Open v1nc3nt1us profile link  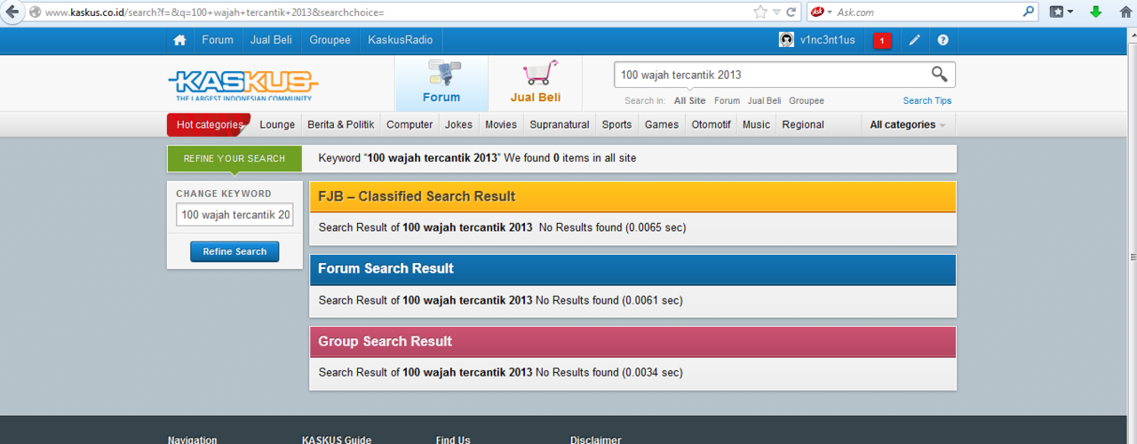pyautogui.click(x=827, y=40)
